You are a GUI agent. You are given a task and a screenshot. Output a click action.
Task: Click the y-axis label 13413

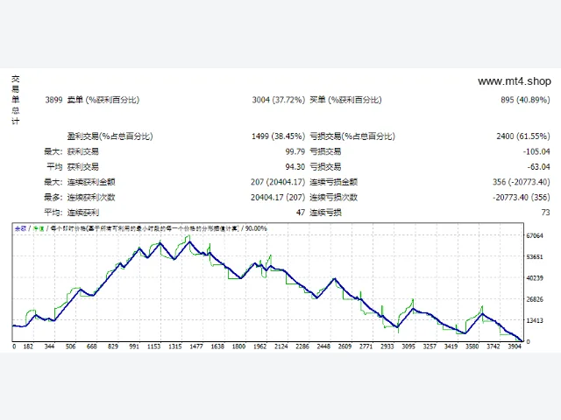(535, 320)
